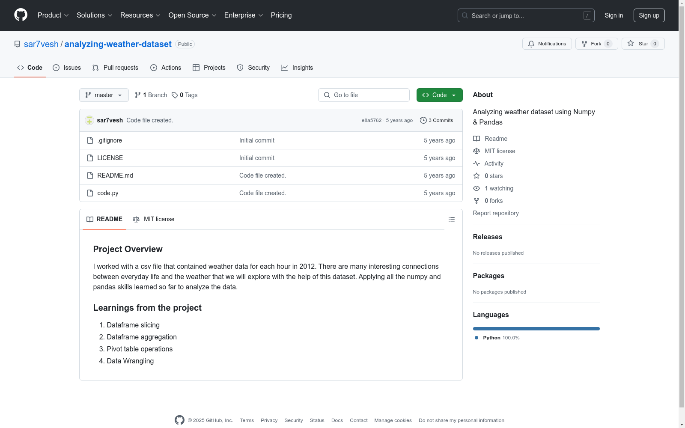The width and height of the screenshot is (685, 428).
Task: Open the README outline list icon
Action: click(x=452, y=220)
